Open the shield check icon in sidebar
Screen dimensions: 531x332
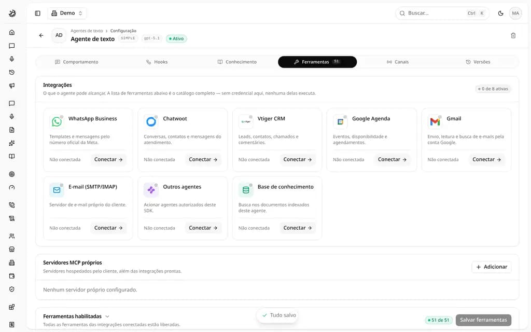[x=12, y=289]
